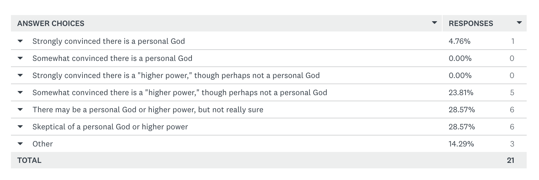Click the total count 21

pos(510,160)
